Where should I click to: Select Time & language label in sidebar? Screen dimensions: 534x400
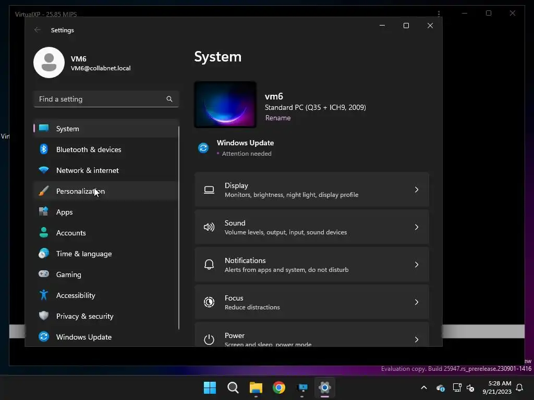click(x=84, y=254)
